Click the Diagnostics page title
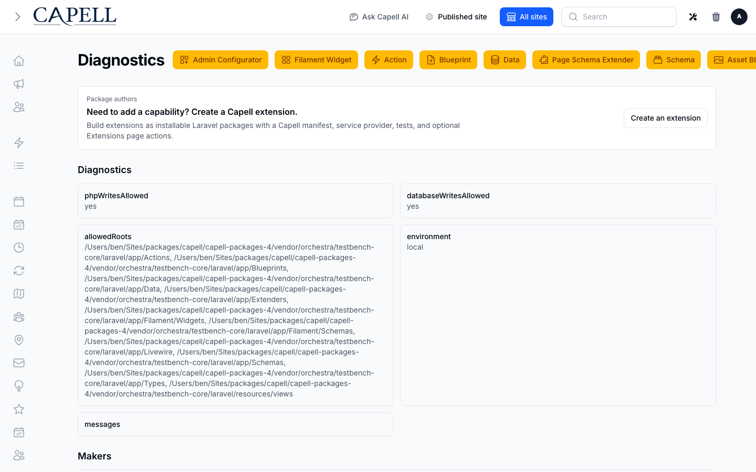 click(121, 60)
